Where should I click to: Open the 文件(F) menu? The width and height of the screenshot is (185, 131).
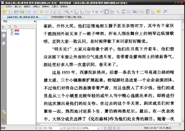[9, 6]
